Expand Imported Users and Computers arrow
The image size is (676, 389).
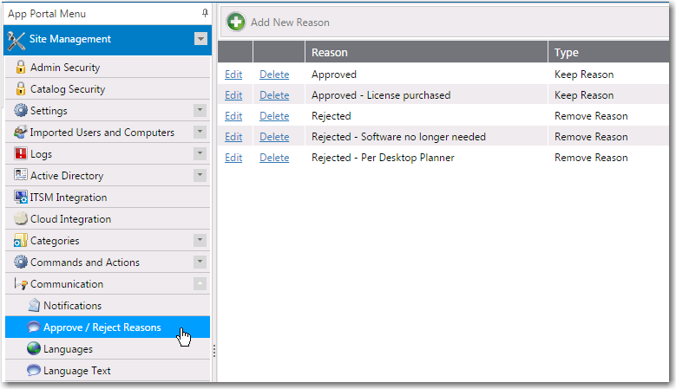pyautogui.click(x=200, y=133)
